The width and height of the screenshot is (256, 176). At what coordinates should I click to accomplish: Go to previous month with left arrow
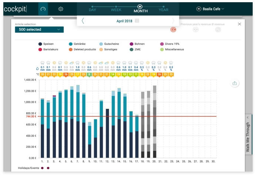[x=83, y=21]
